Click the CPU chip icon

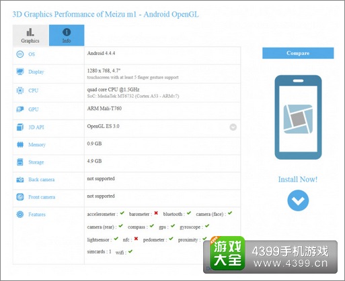20,91
